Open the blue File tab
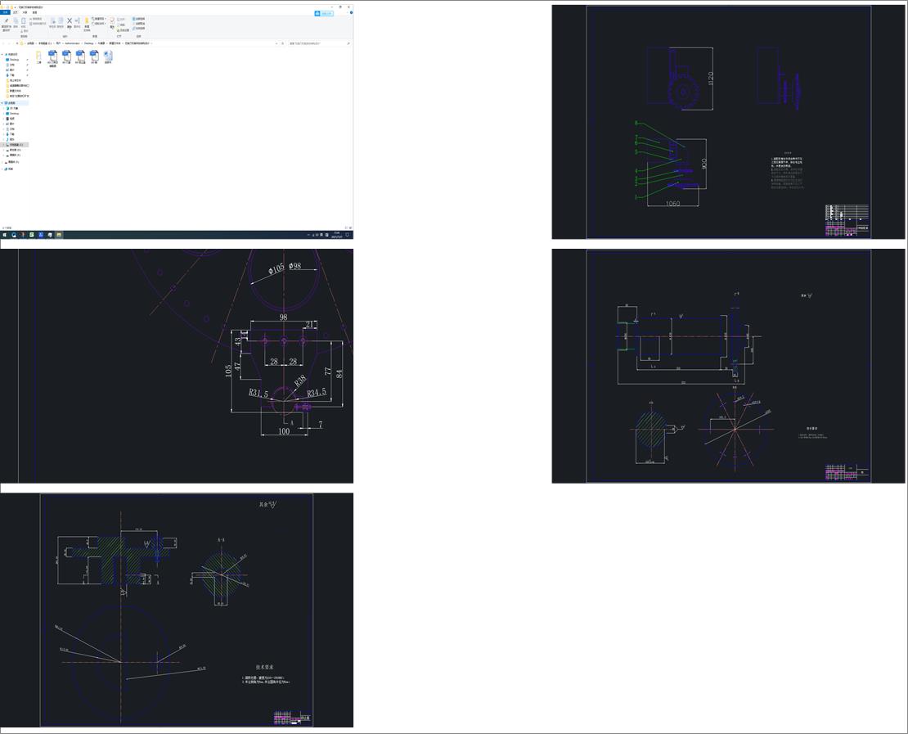This screenshot has width=908, height=734. (x=5, y=13)
